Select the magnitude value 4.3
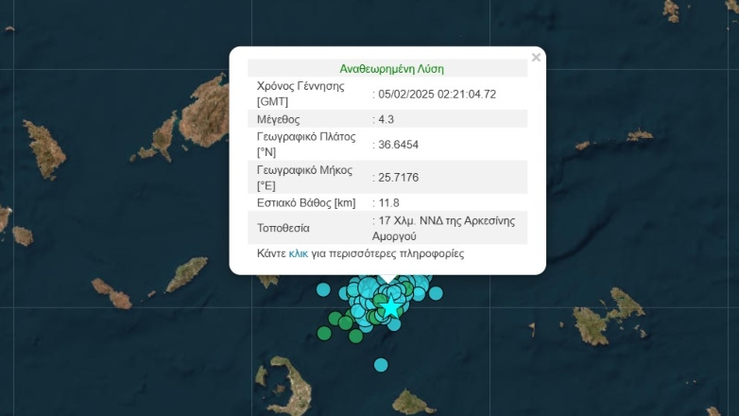The image size is (739, 416). [387, 119]
